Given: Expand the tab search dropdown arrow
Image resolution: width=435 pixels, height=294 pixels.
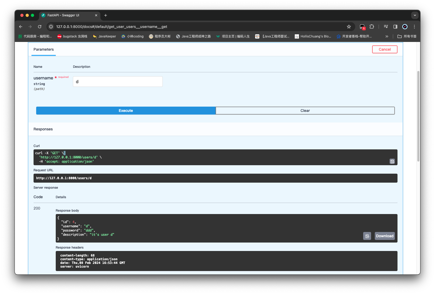Looking at the screenshot, I should 415,15.
